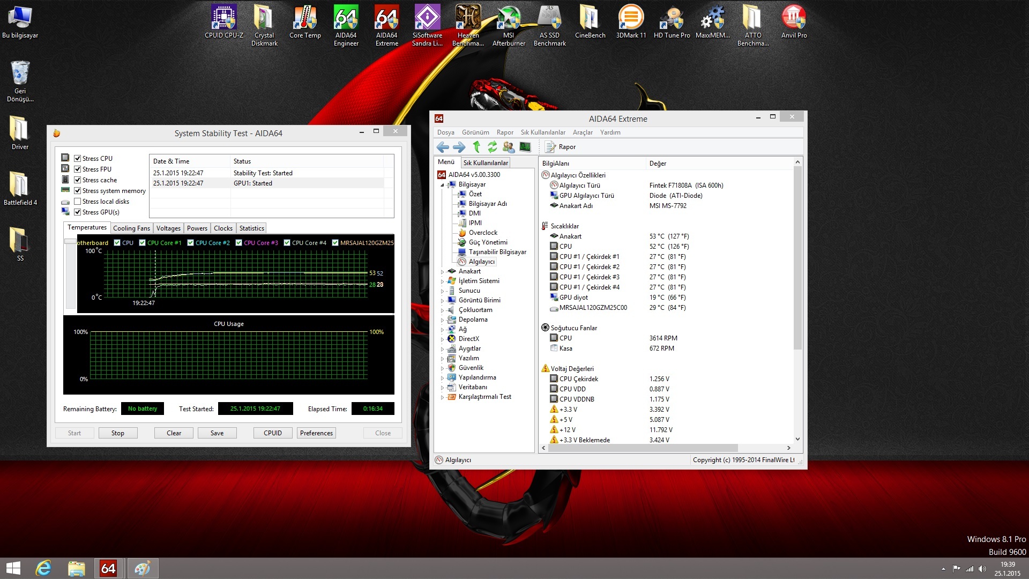This screenshot has width=1029, height=579.
Task: Expand the Depolama tree node
Action: 442,320
